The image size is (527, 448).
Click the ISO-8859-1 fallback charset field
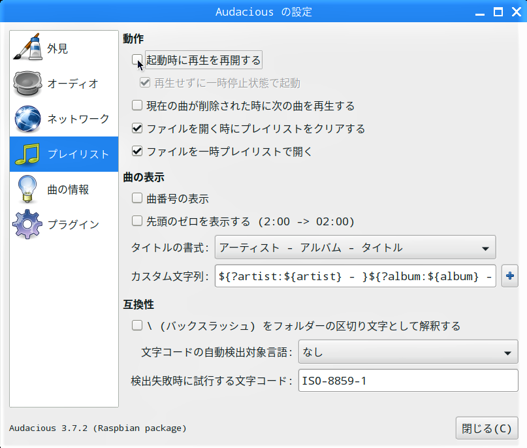[408, 381]
